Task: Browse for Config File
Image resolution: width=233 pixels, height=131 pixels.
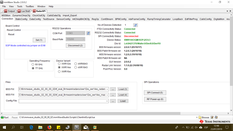Action: pos(113,101)
